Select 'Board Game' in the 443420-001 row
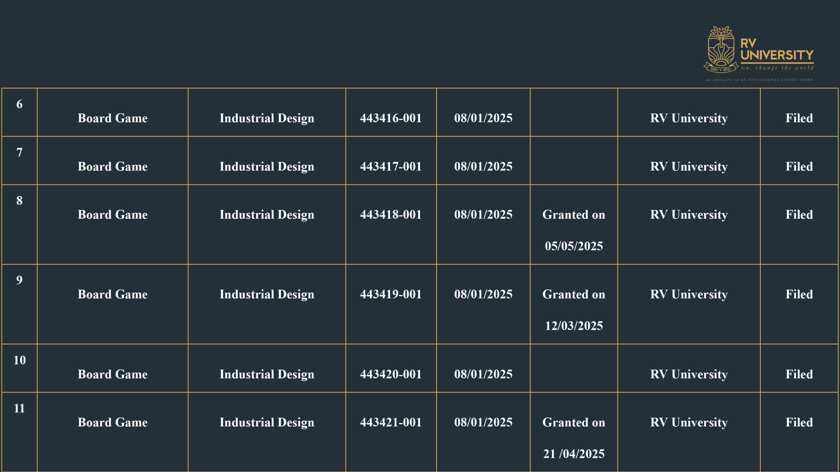This screenshot has width=840, height=472. pyautogui.click(x=113, y=374)
